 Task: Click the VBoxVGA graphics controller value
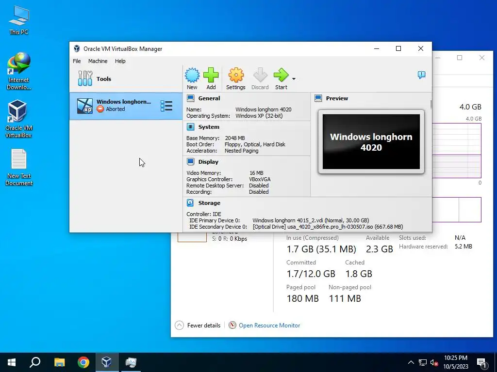260,179
